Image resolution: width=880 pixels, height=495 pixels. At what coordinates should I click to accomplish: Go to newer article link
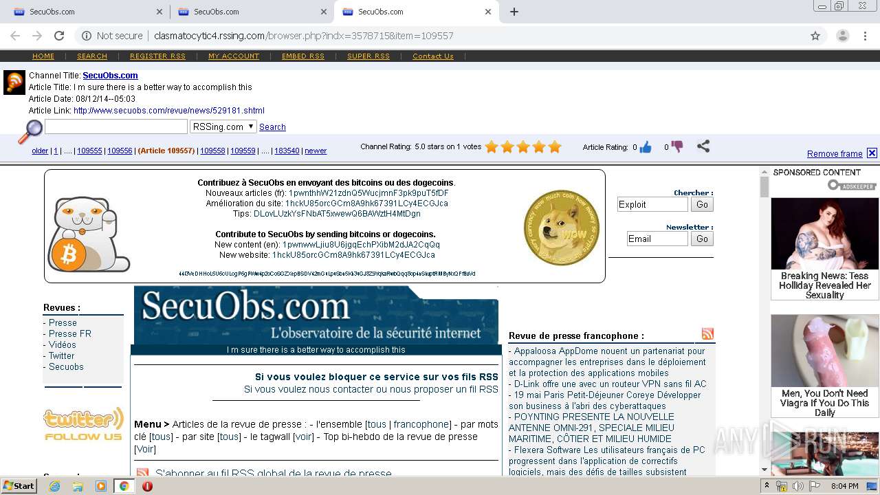pyautogui.click(x=316, y=151)
